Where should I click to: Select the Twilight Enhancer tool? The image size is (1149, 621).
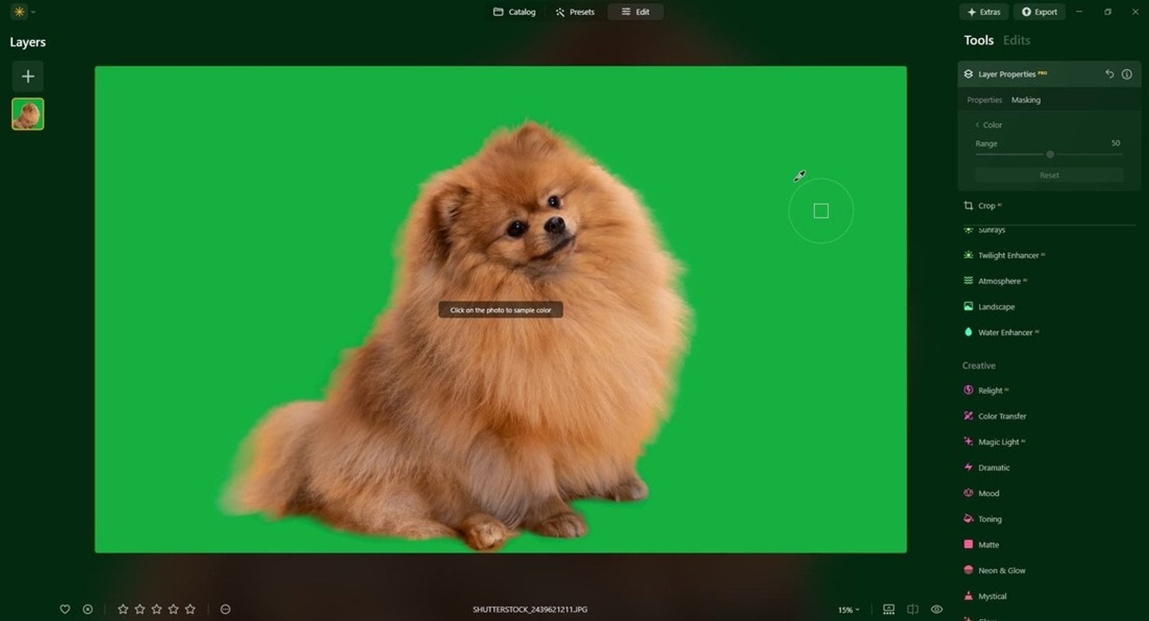1009,255
